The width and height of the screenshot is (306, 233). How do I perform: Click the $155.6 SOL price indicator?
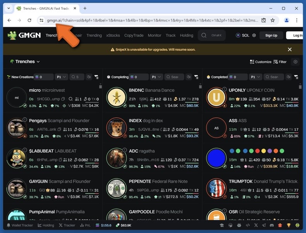point(103,225)
